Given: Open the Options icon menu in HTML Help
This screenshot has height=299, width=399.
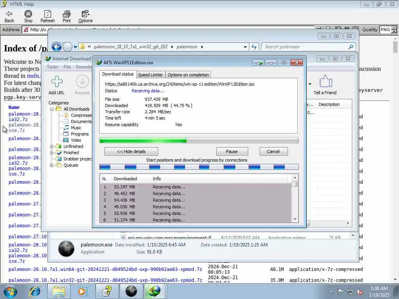Looking at the screenshot, I should (85, 14).
